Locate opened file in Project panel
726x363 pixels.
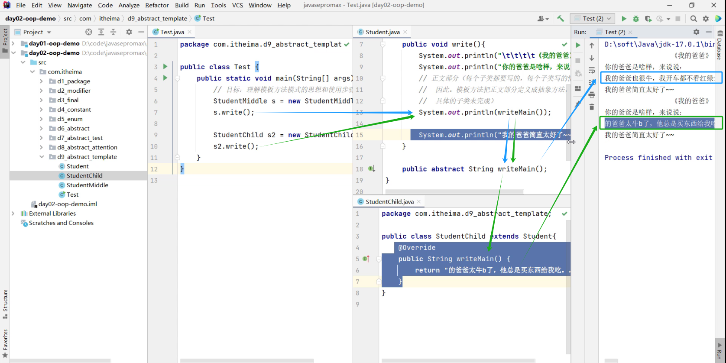[x=89, y=32]
